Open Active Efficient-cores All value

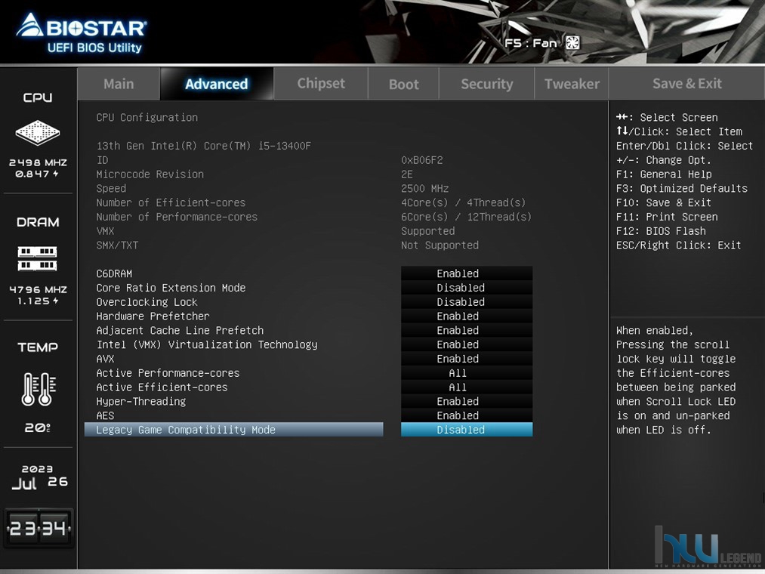coord(467,387)
